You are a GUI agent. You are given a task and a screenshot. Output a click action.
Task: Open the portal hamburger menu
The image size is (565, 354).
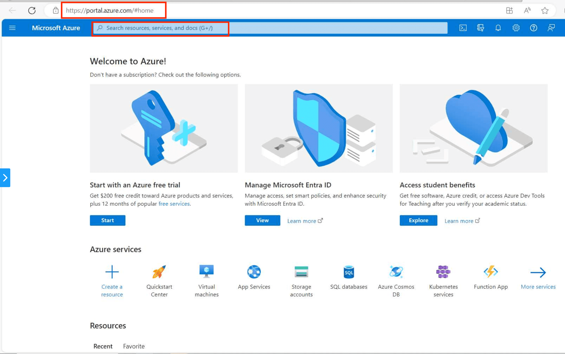(x=12, y=28)
